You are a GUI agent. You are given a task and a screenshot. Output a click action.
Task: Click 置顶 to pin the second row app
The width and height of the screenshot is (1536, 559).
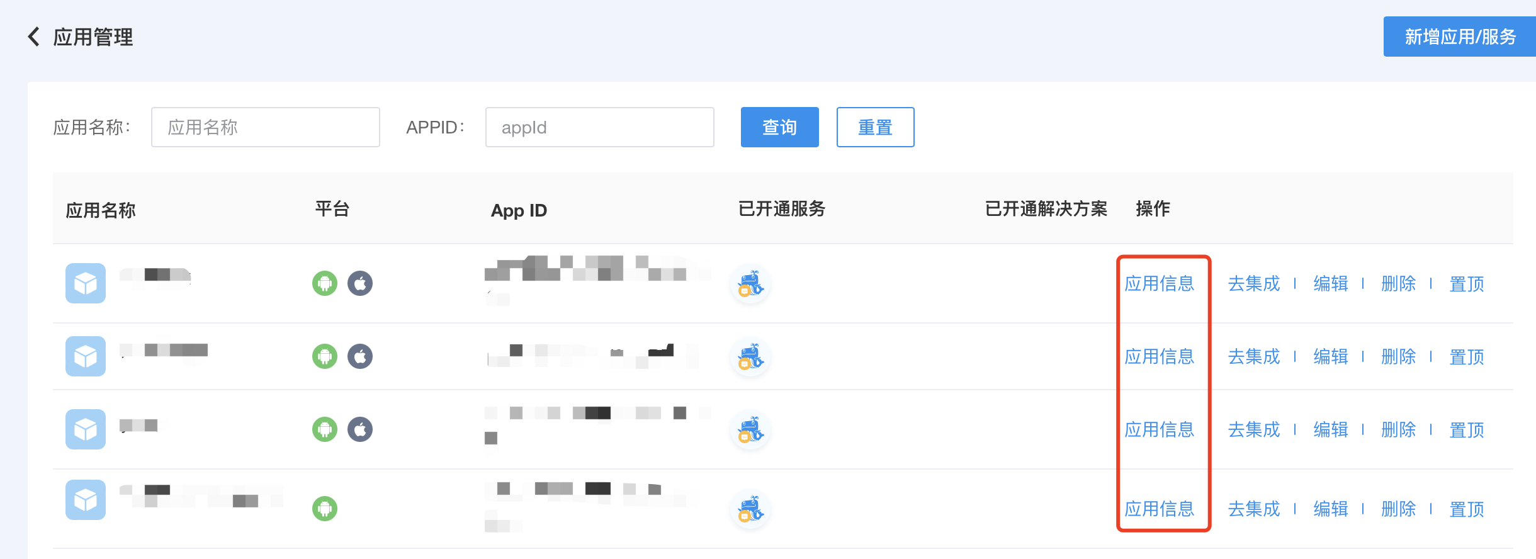click(1467, 357)
